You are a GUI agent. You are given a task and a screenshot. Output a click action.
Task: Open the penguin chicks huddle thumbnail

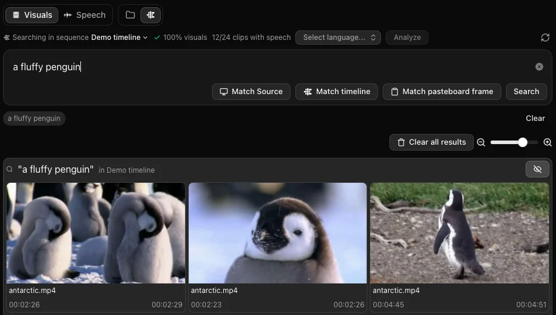coord(96,233)
